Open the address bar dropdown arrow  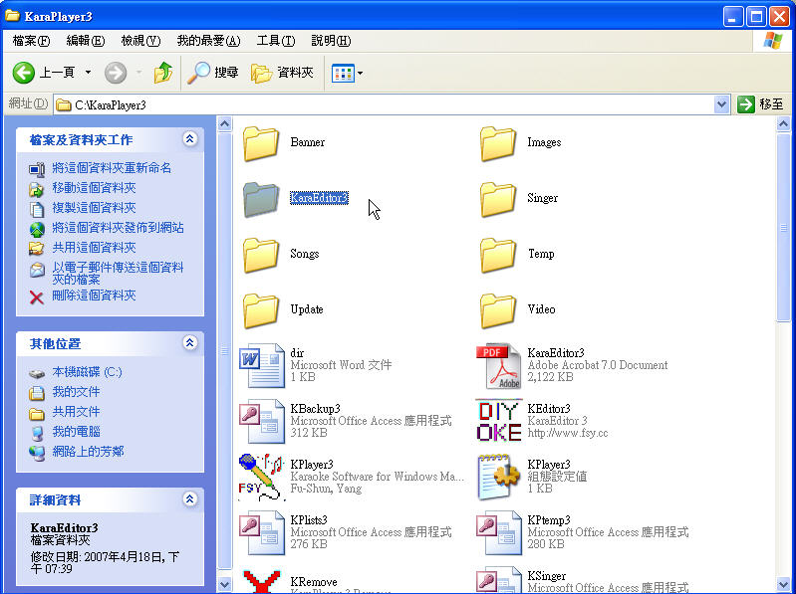point(721,104)
